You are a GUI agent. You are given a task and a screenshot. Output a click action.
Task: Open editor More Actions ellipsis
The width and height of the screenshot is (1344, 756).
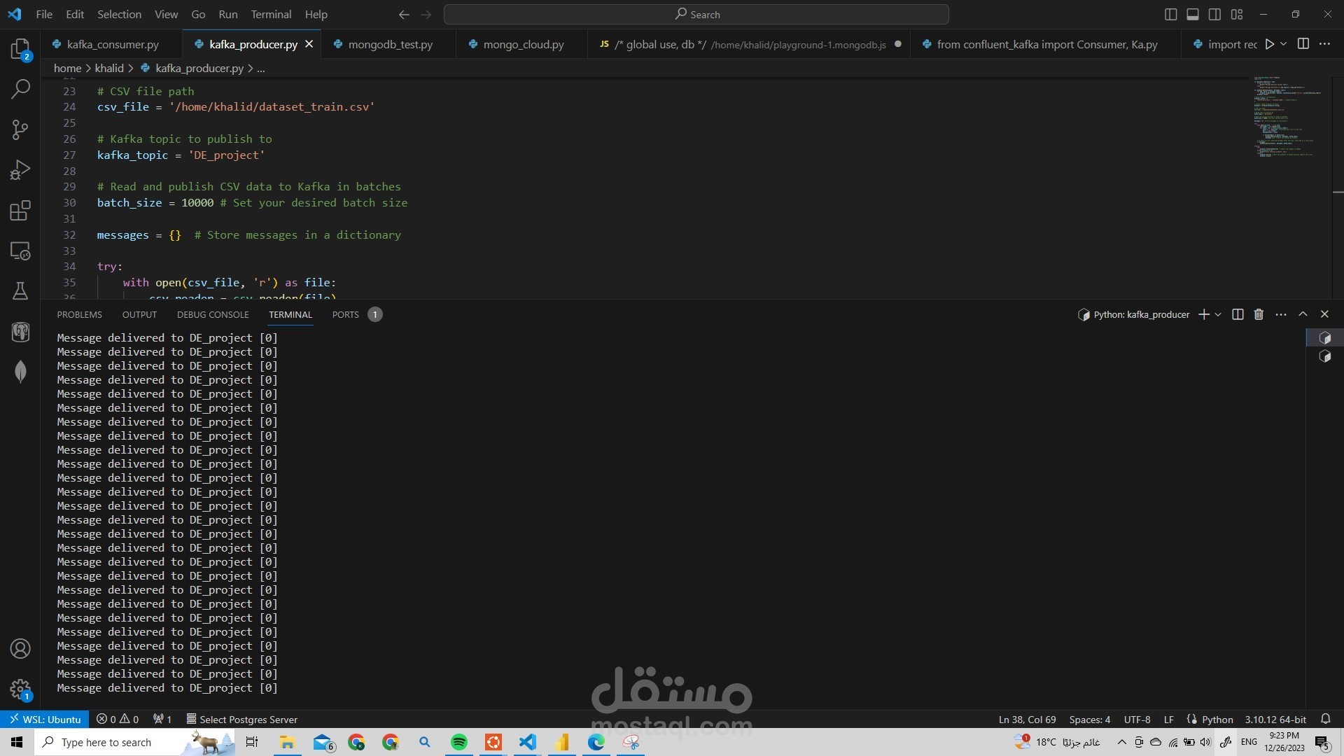[1324, 44]
